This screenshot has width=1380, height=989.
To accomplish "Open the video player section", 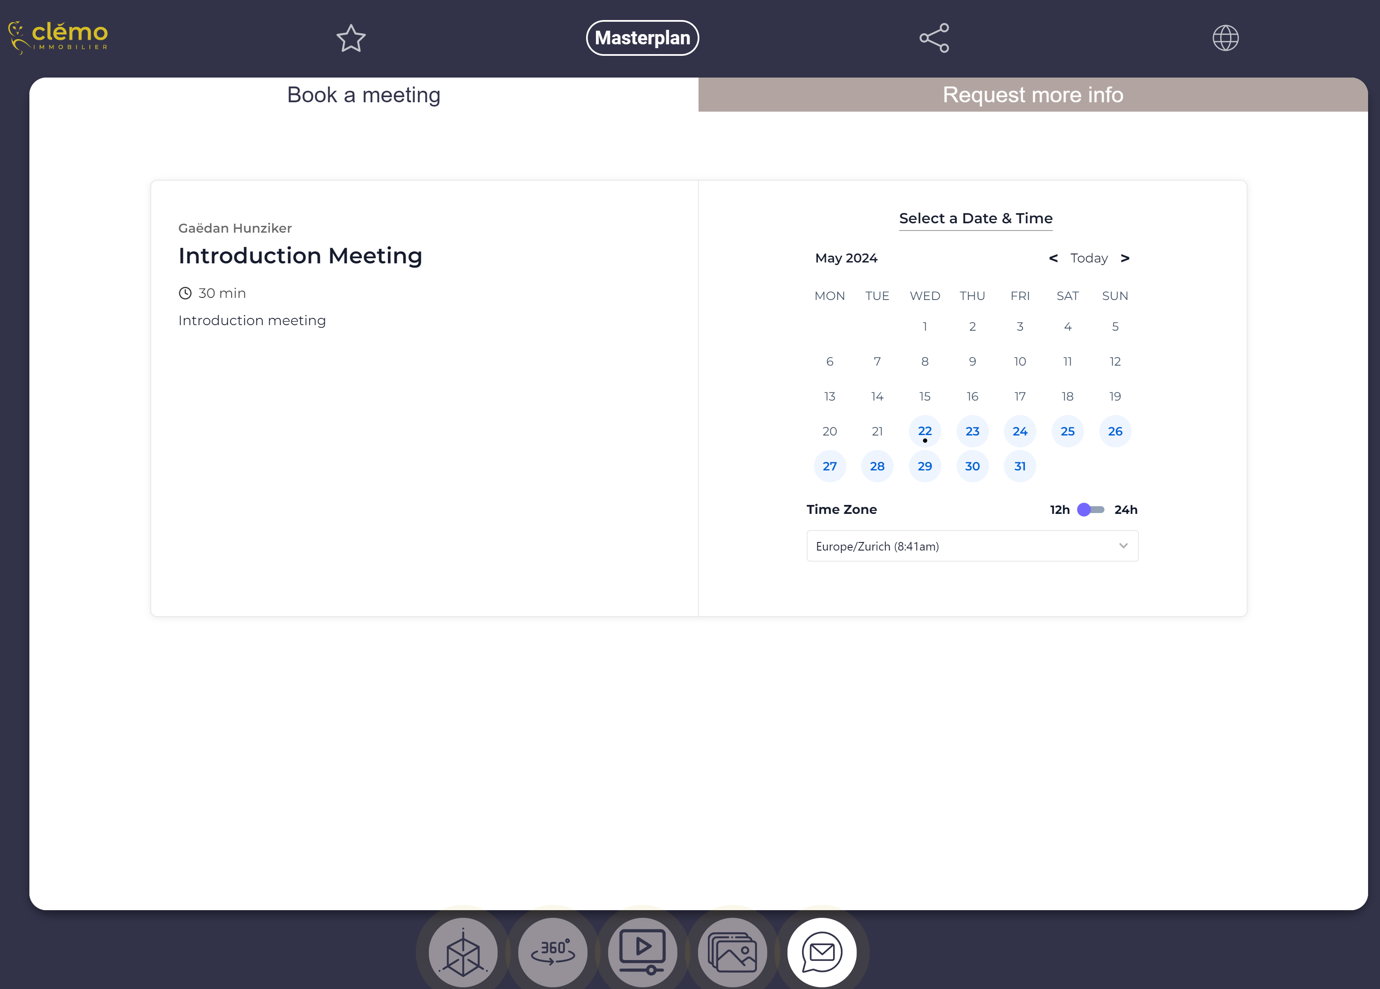I will click(x=643, y=951).
